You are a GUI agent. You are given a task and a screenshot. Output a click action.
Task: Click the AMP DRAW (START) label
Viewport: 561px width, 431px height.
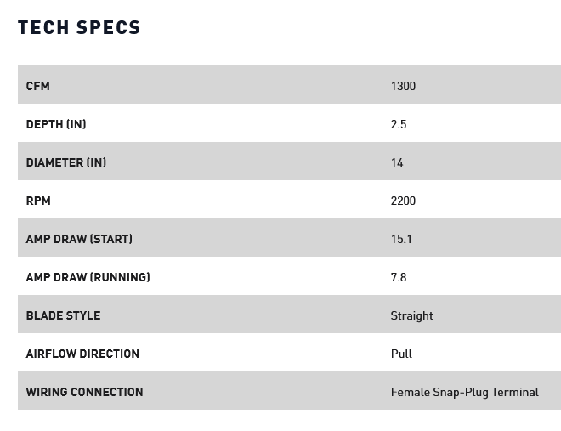pyautogui.click(x=79, y=239)
